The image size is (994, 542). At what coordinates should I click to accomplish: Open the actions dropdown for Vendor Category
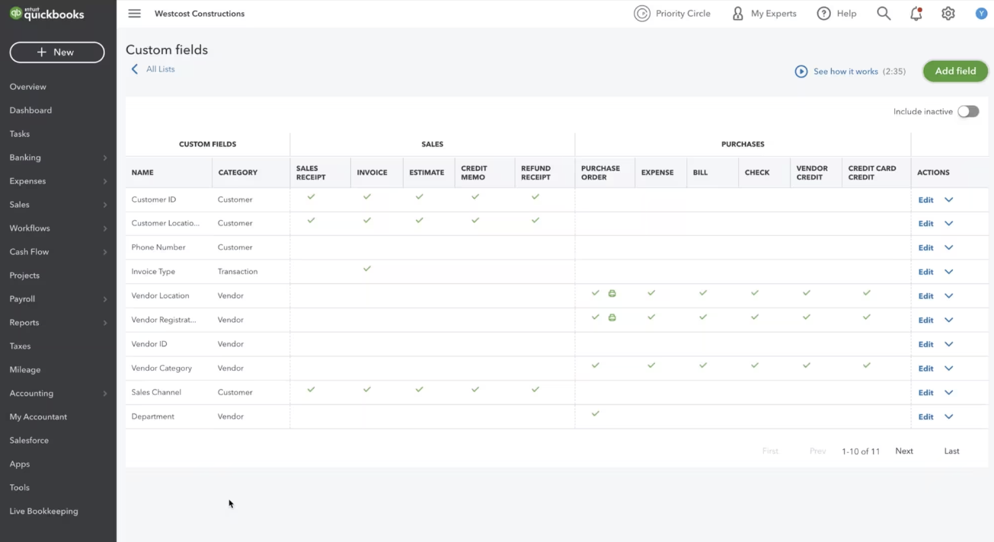[x=949, y=368]
